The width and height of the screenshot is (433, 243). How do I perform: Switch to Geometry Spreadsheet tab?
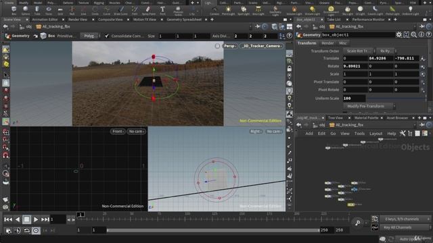184,20
